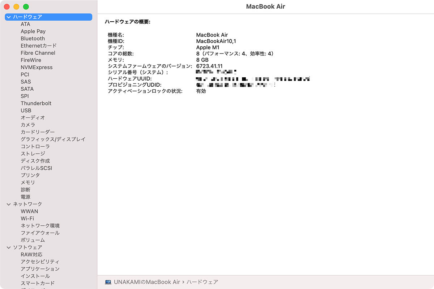Click the green zoom window button

coord(26,7)
